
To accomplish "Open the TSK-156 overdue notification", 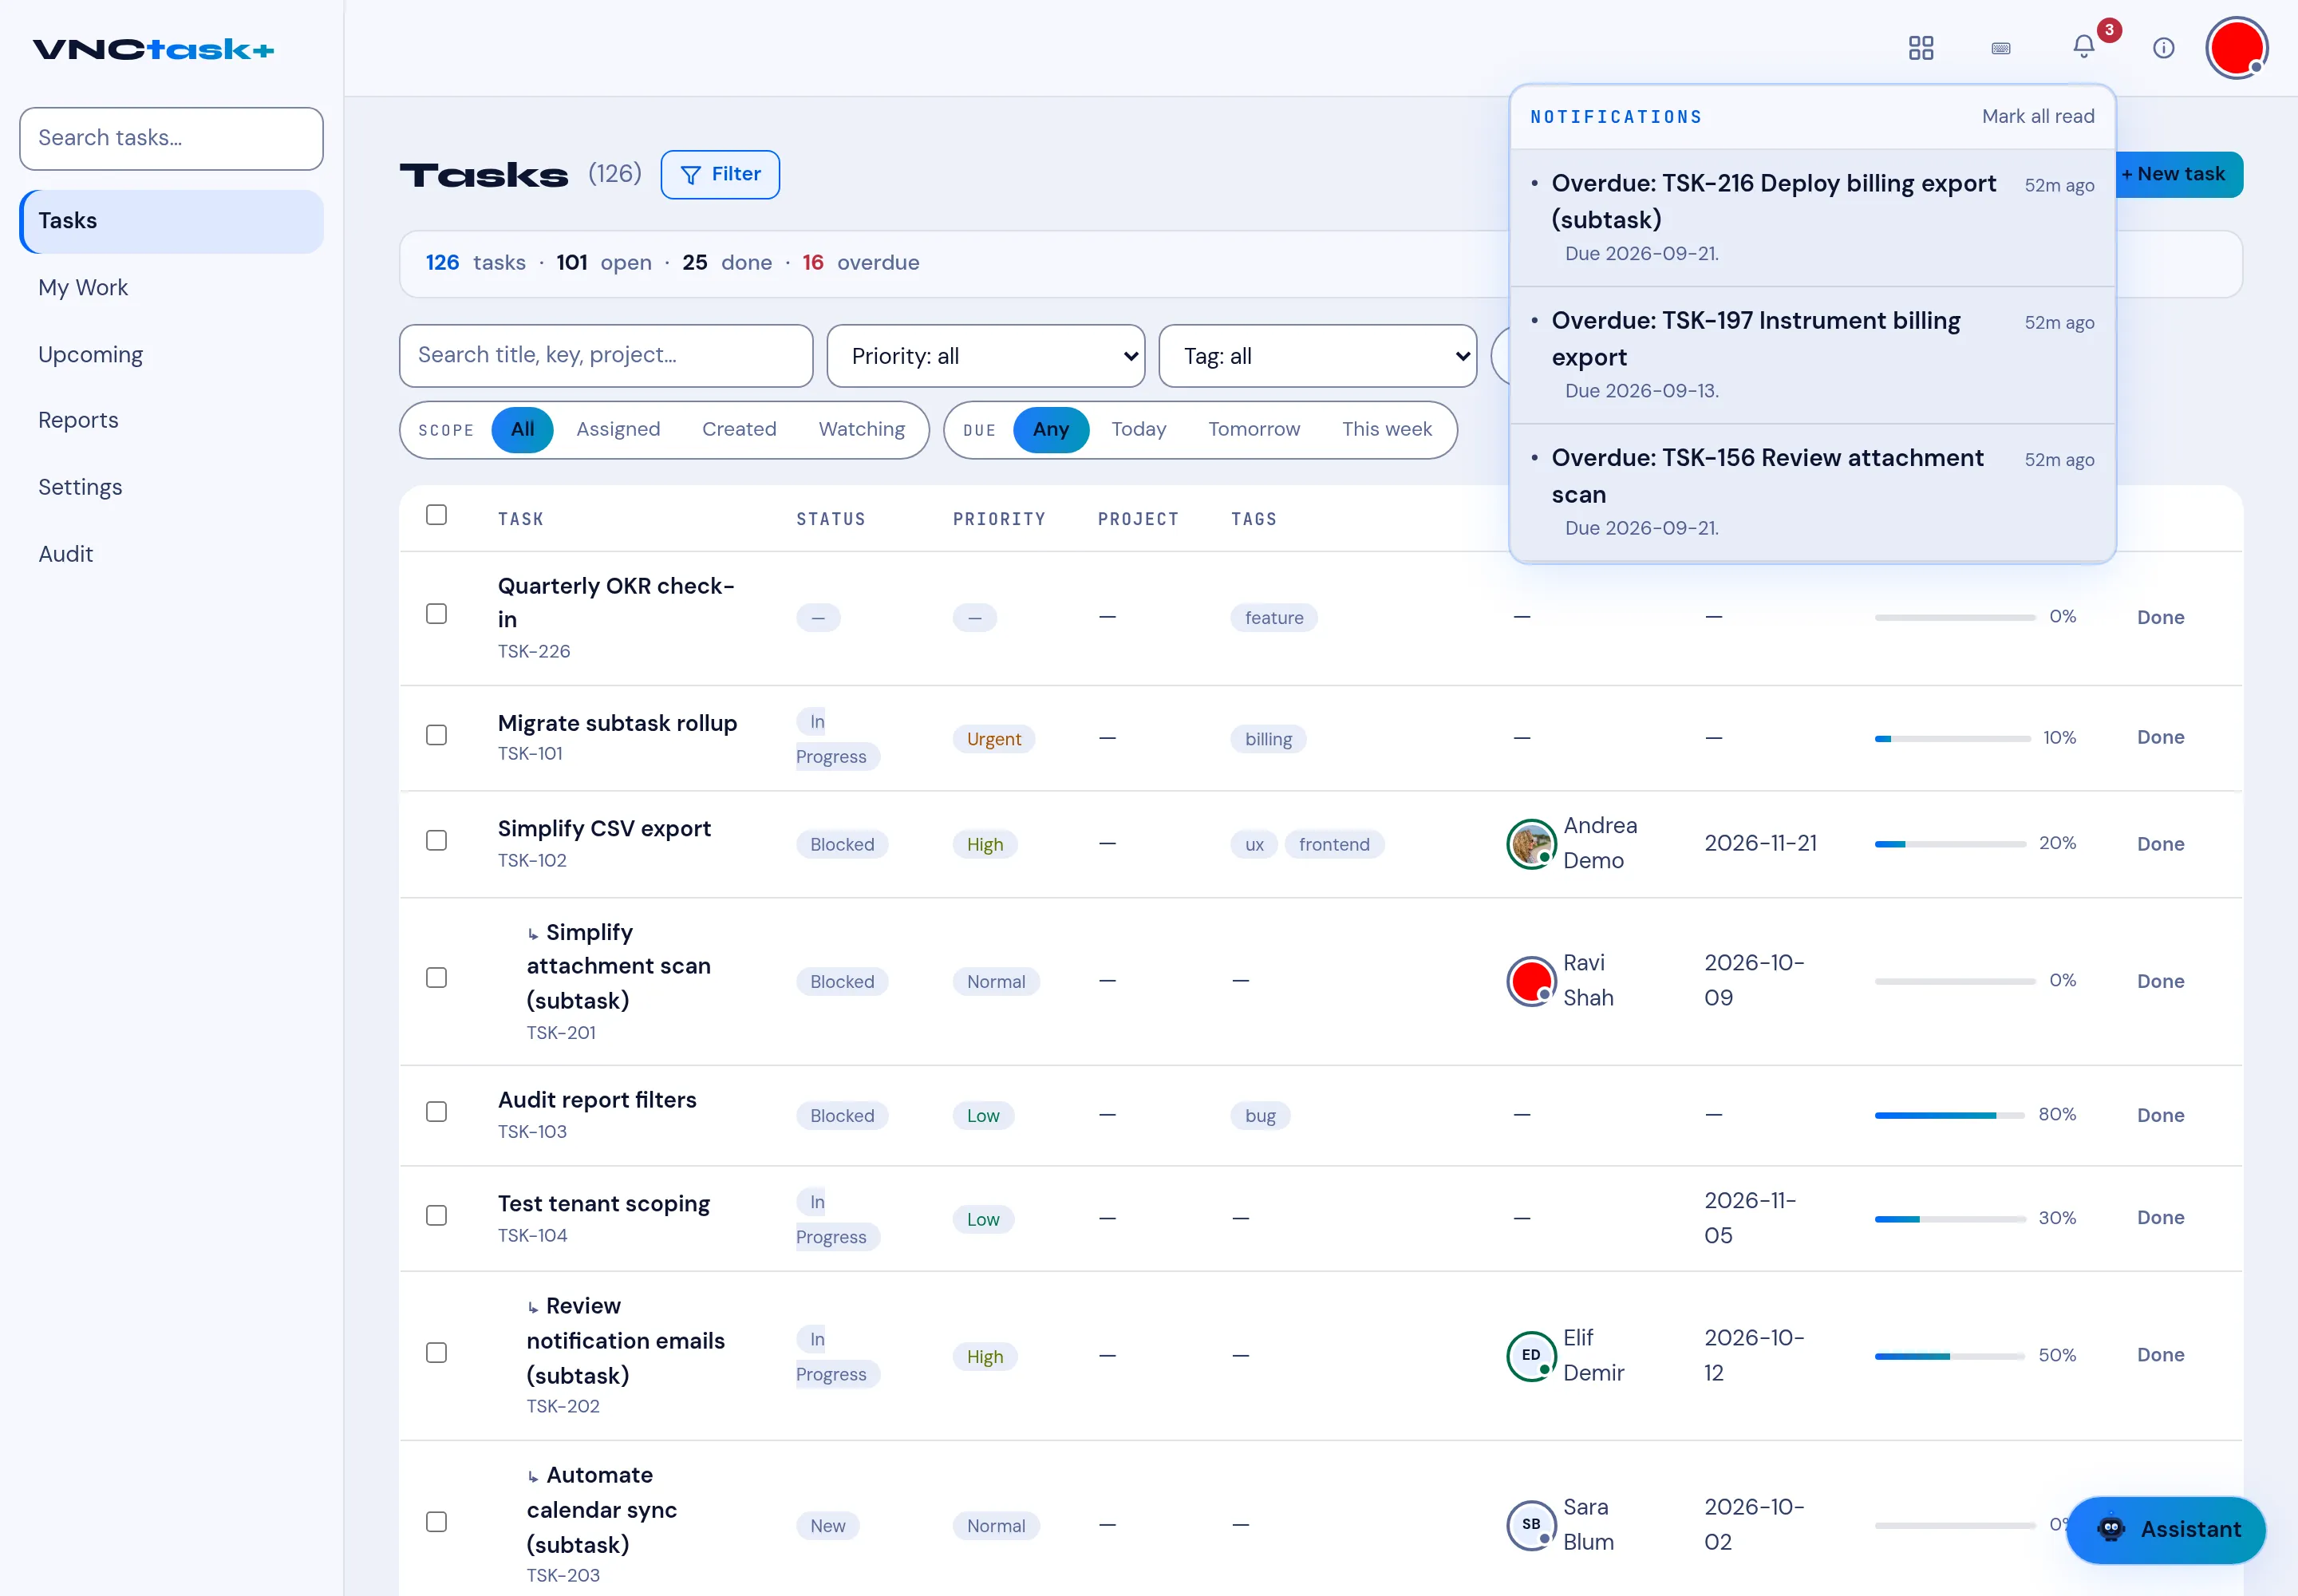I will coord(1812,493).
